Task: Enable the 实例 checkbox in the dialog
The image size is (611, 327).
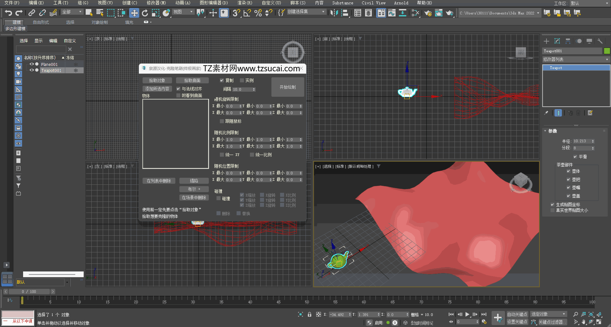Action: 242,80
